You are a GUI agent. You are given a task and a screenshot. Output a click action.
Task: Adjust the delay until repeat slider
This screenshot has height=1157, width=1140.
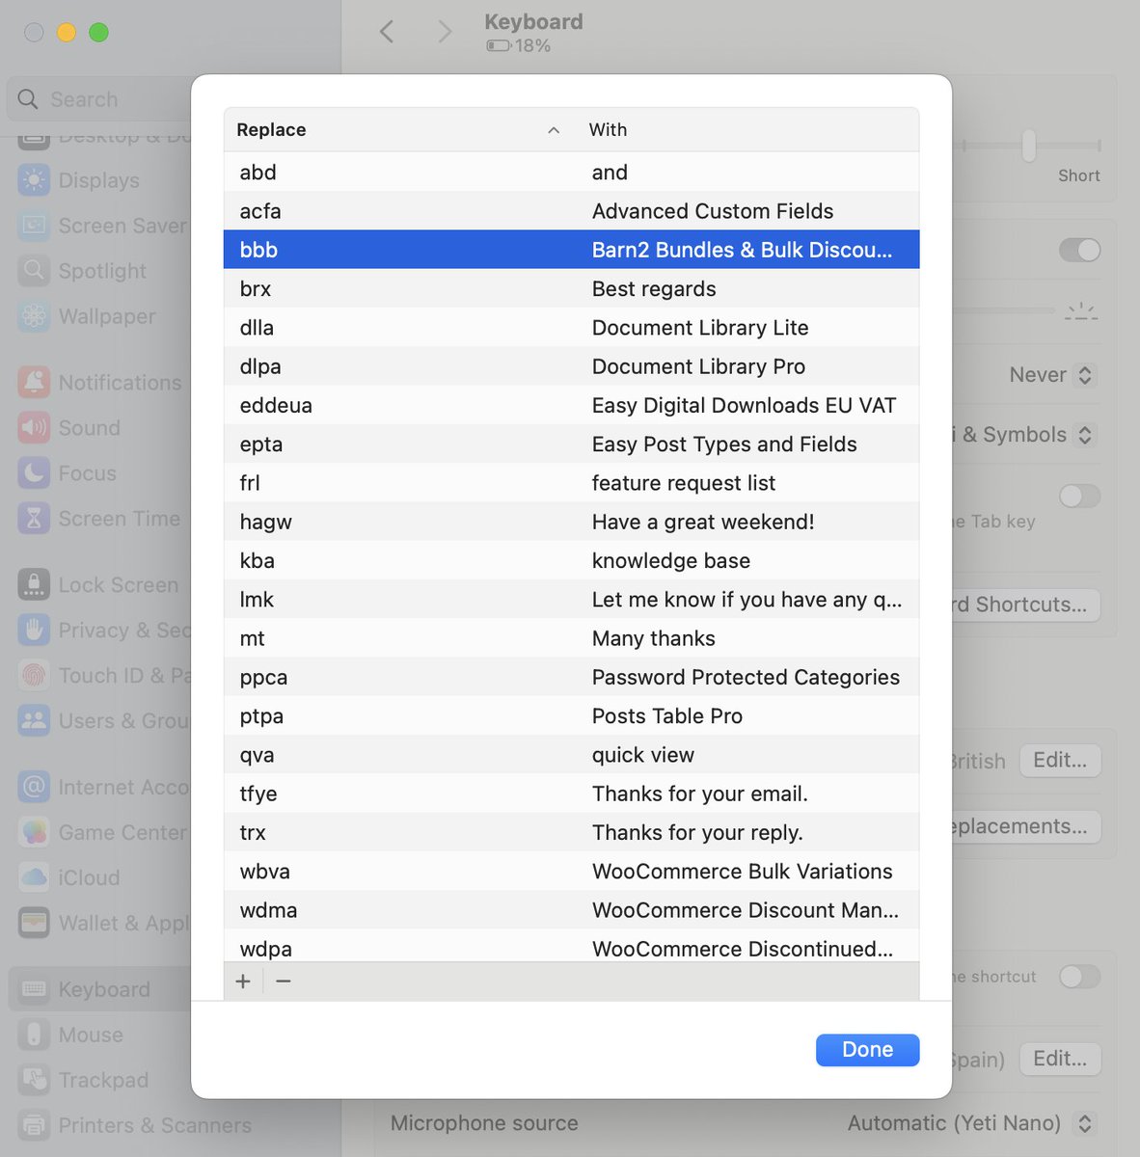(x=1029, y=146)
